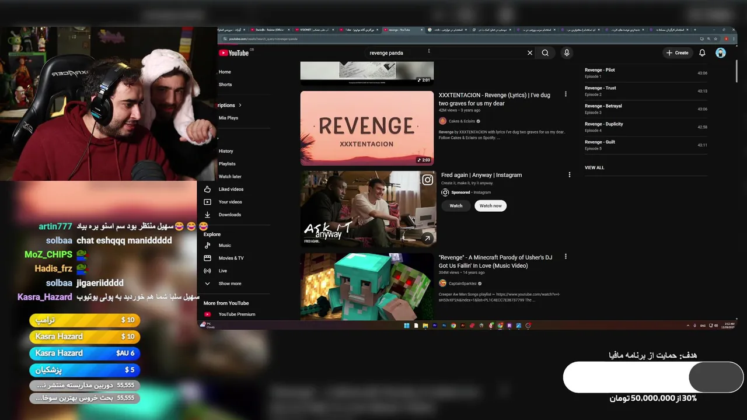The width and height of the screenshot is (747, 420).
Task: Expand the Subscriptions section chevron
Action: click(x=240, y=106)
